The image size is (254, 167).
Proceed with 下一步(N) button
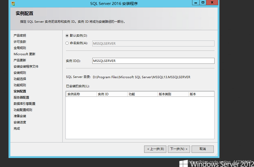pyautogui.click(x=179, y=149)
